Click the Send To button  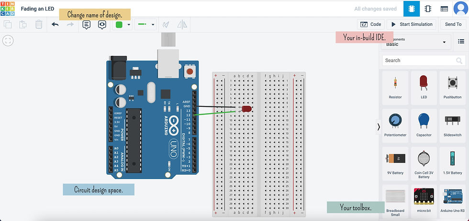tap(453, 24)
